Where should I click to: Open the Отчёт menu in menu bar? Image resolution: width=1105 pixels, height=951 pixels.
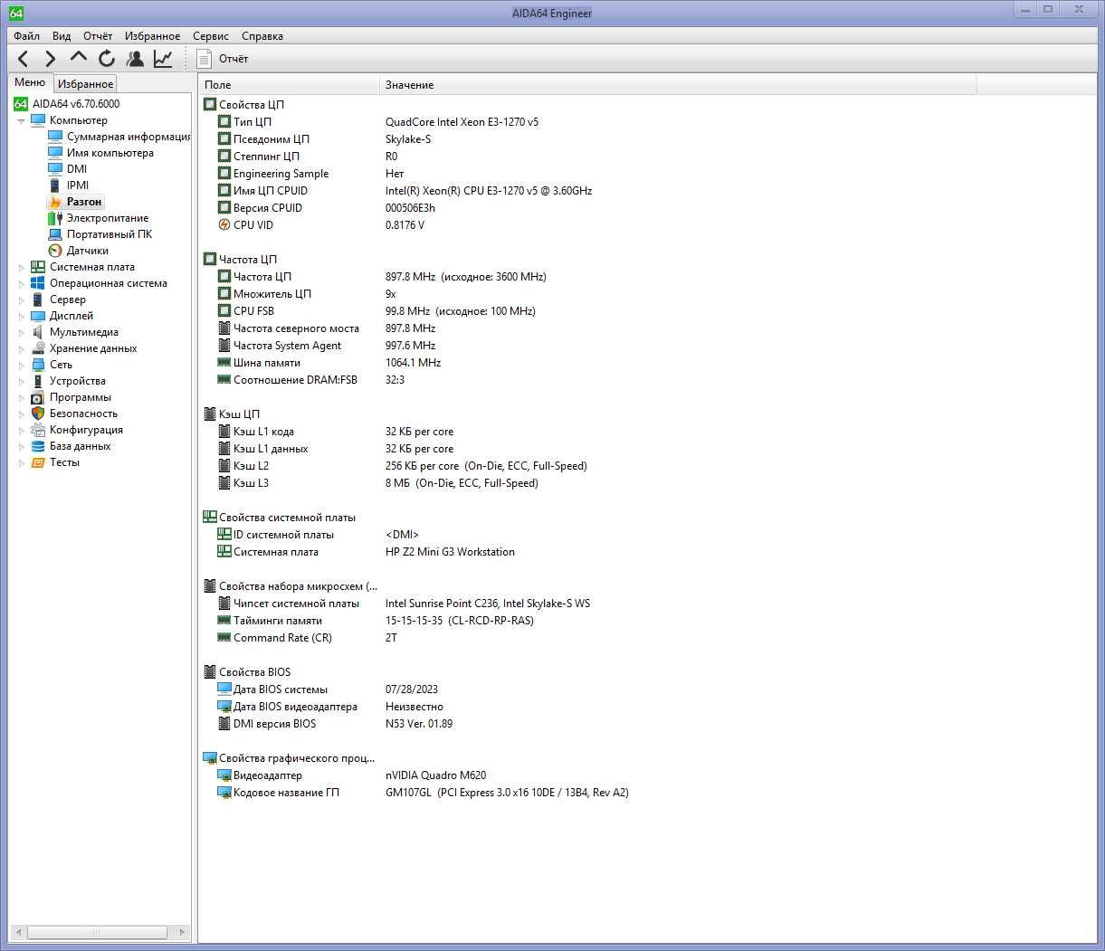(x=98, y=36)
